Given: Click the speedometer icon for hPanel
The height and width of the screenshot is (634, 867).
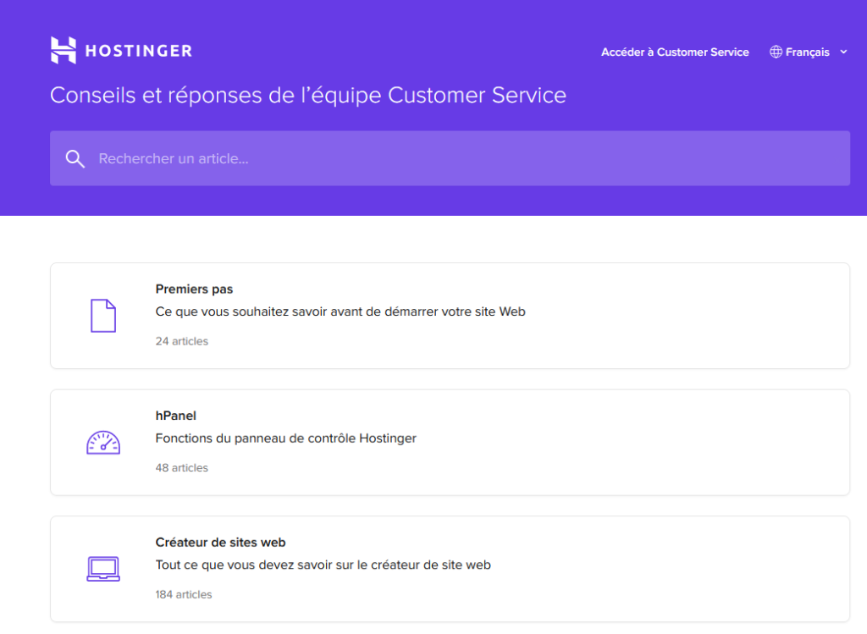Looking at the screenshot, I should (x=103, y=442).
